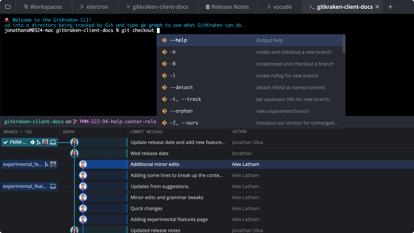Image resolution: width=414 pixels, height=233 pixels.
Task: Select commit 'Adding some lines to break up the conte...'
Action: (x=176, y=175)
